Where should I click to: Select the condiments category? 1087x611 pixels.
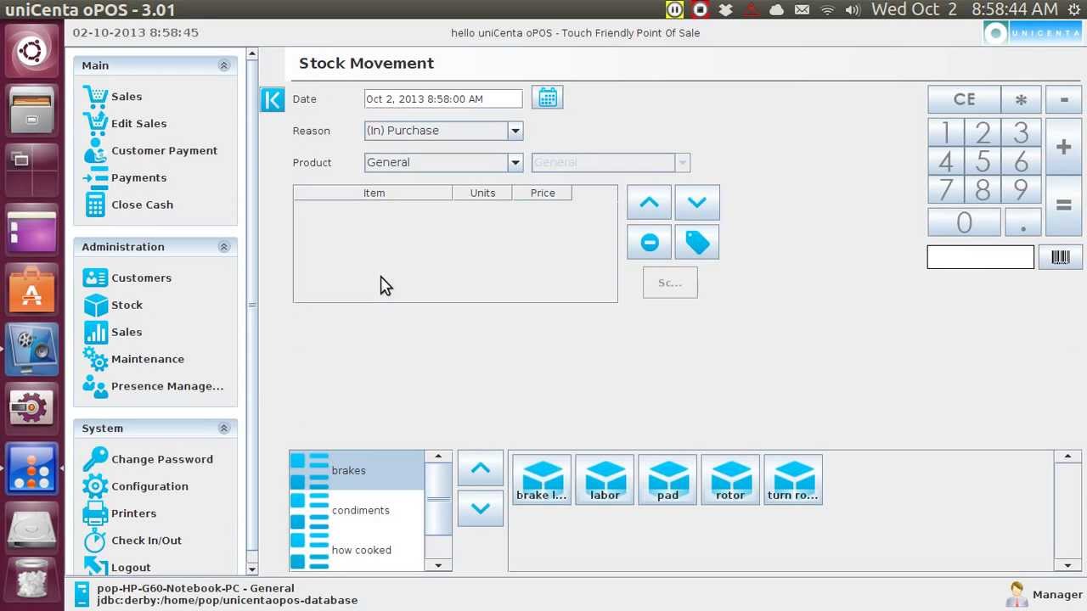click(357, 511)
